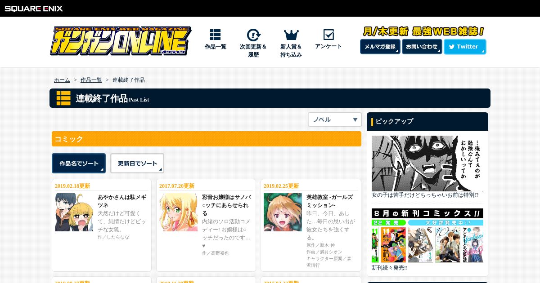
Task: Open the 8月の新刊コミックス banner
Action: 427,235
